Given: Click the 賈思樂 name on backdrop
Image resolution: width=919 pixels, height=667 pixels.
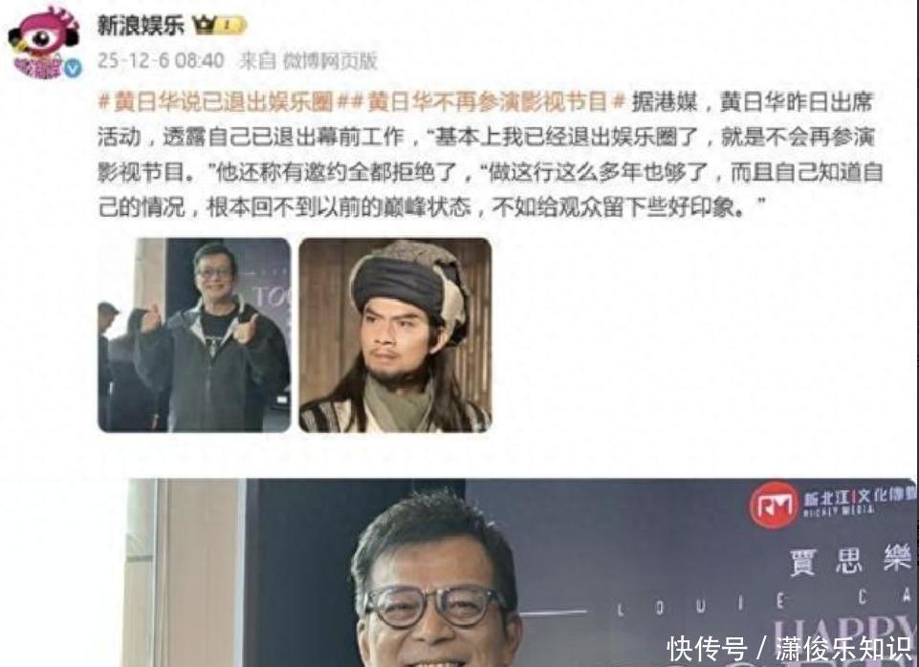Looking at the screenshot, I should [x=851, y=560].
